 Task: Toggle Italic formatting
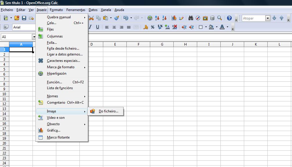[x=90, y=27]
